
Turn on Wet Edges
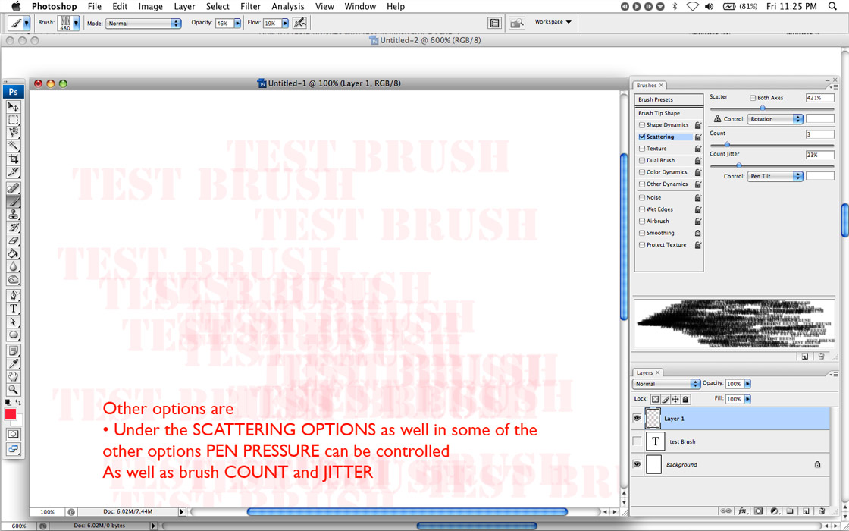[641, 209]
